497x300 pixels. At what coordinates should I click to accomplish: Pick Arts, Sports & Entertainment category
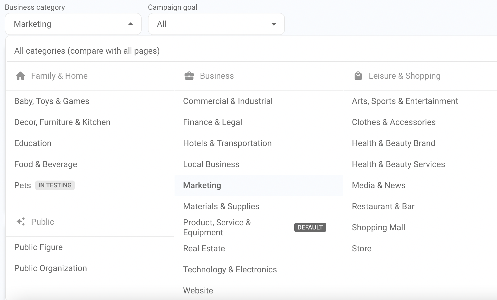(405, 101)
